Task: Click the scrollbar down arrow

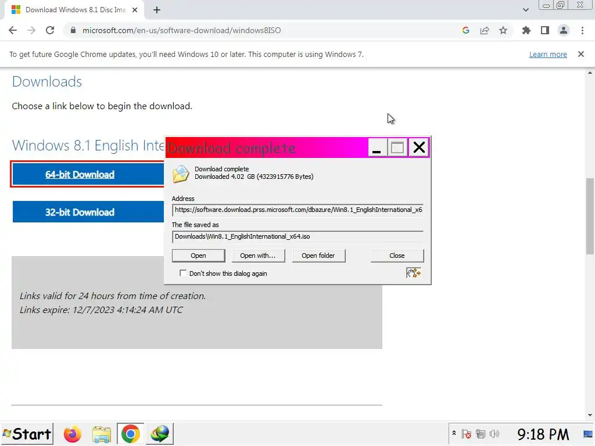Action: pyautogui.click(x=590, y=415)
